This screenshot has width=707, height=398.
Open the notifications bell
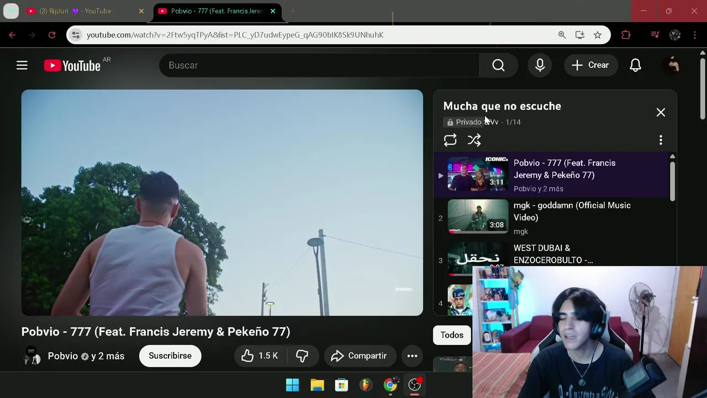(636, 65)
